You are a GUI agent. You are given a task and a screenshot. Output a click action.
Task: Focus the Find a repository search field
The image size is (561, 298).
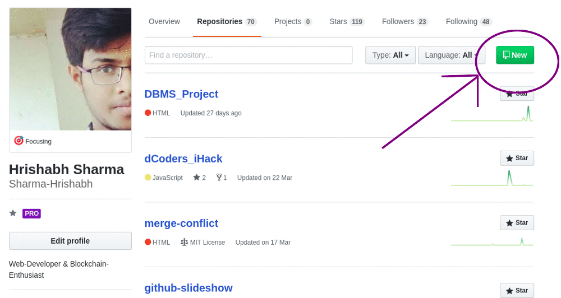[x=249, y=55]
